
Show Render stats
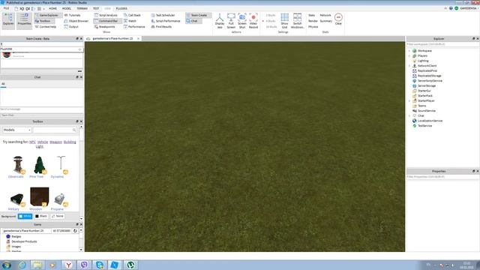point(313,21)
